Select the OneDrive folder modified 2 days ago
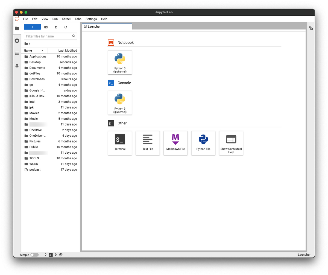The image size is (328, 275). click(50, 130)
